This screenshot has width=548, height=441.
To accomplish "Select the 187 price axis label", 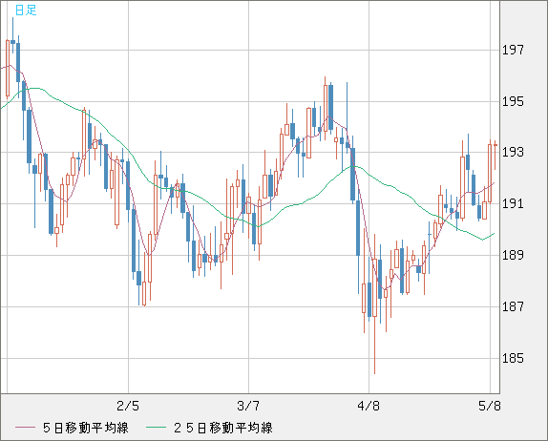I will [x=513, y=306].
